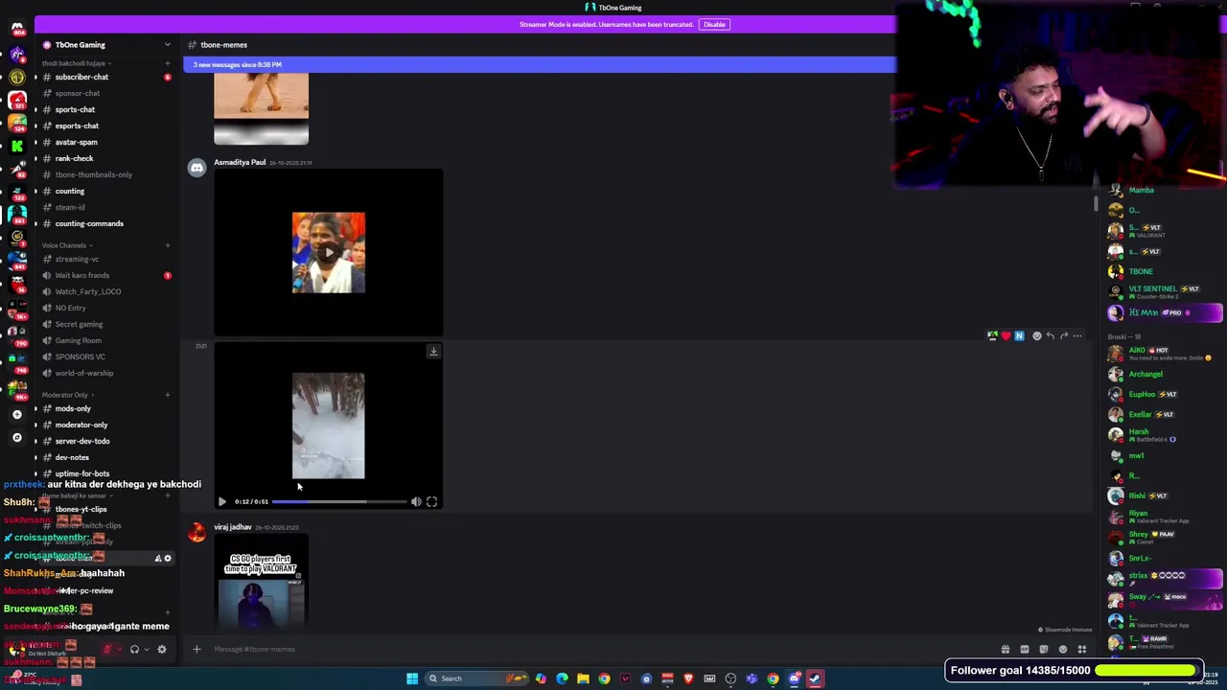Image resolution: width=1227 pixels, height=690 pixels.
Task: Click the message attachment plus button
Action: point(197,649)
